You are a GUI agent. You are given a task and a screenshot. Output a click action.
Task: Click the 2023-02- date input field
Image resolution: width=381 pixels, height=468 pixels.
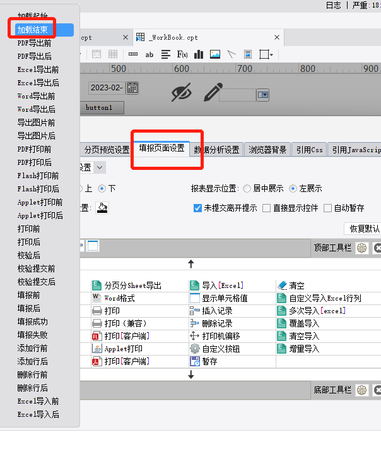click(107, 88)
